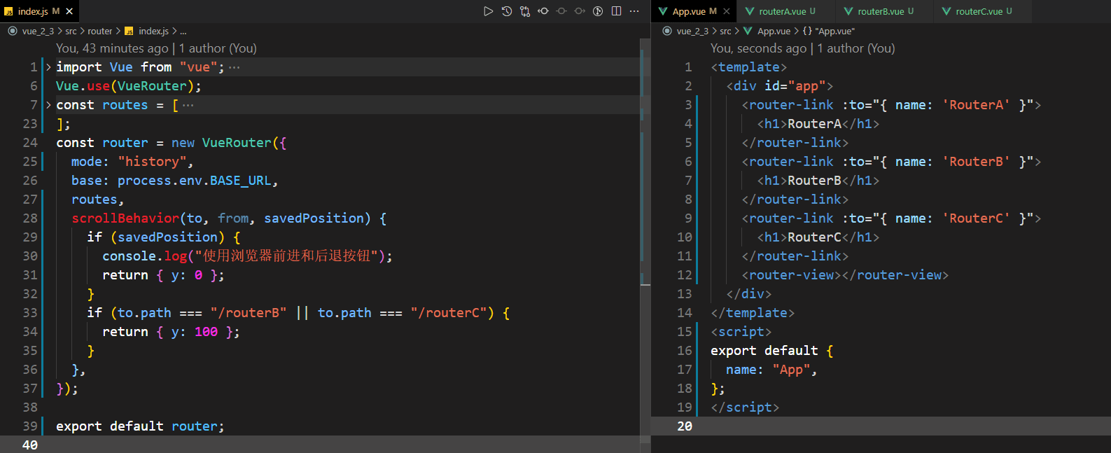Expand the folded routes array on line 7
This screenshot has width=1111, height=453.
point(48,105)
